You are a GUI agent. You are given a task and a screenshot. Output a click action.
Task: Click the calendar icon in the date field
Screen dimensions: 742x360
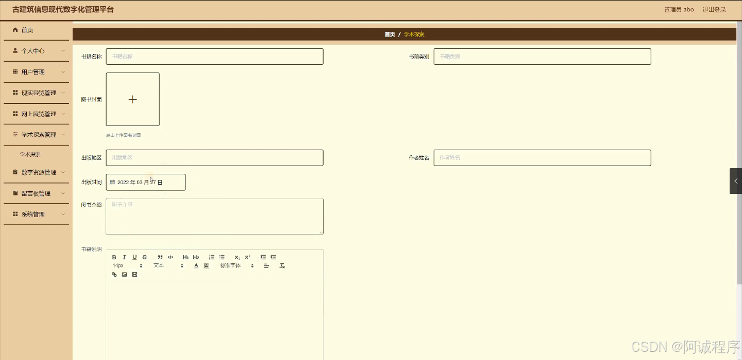tap(112, 182)
